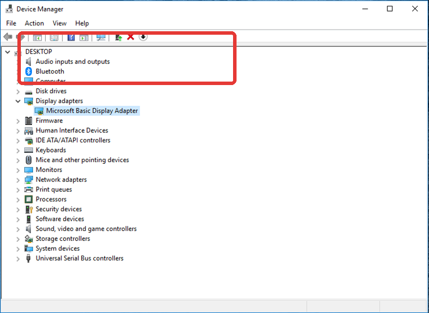Open the Properties toolbar icon
This screenshot has width=429, height=313.
point(54,38)
